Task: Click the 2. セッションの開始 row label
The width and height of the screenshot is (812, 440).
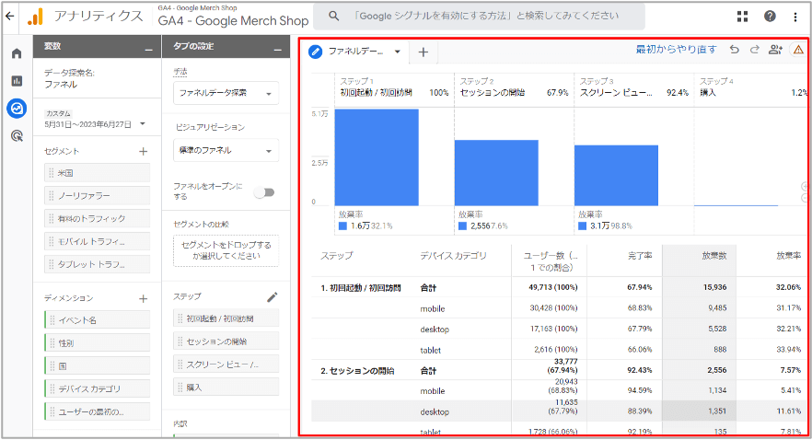Action: pos(357,371)
